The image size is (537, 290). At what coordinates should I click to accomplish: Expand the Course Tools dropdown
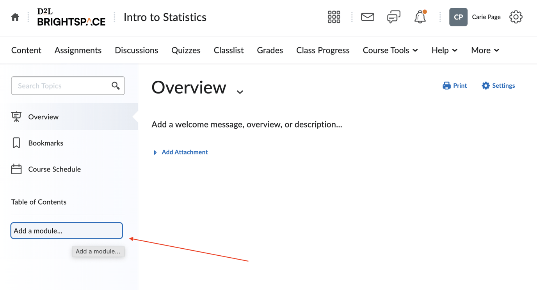click(x=390, y=50)
